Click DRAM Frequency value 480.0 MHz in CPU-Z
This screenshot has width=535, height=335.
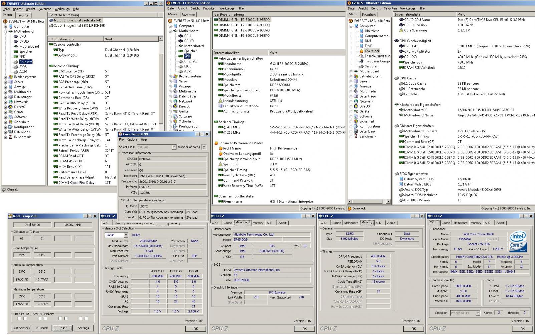(x=378, y=256)
